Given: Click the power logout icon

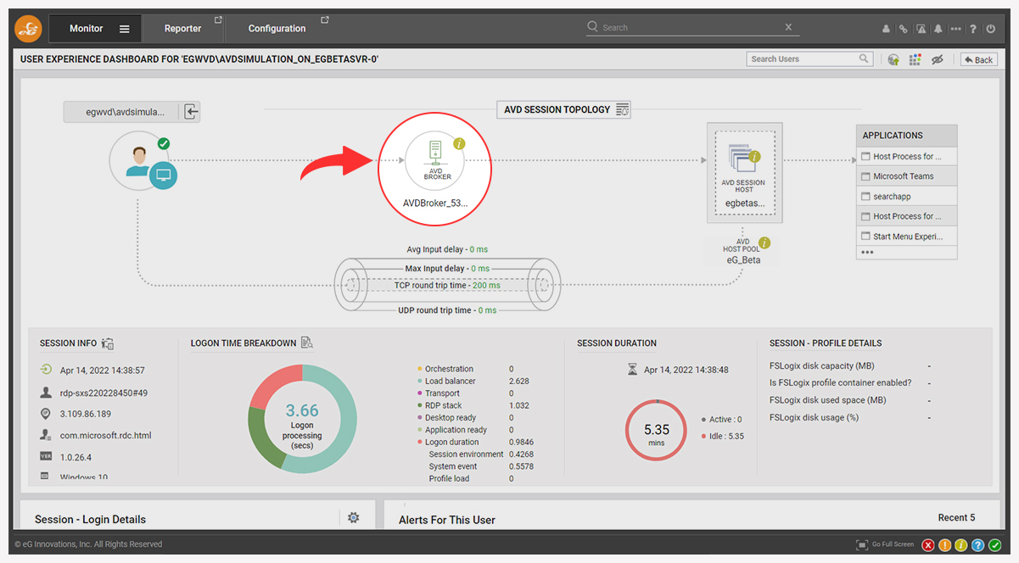Looking at the screenshot, I should pyautogui.click(x=991, y=29).
